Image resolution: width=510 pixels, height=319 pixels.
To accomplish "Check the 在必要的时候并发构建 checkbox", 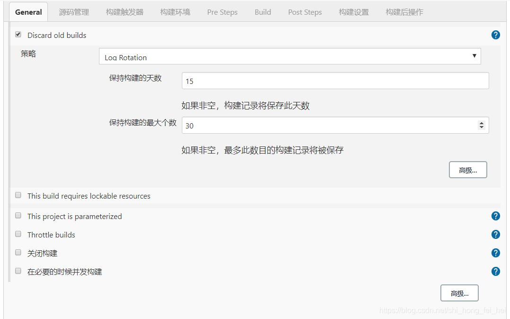I will click(18, 271).
